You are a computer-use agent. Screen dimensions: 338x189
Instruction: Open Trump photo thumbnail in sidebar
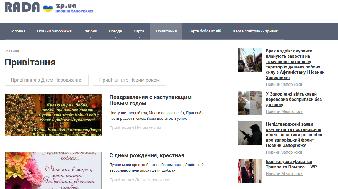(250, 171)
